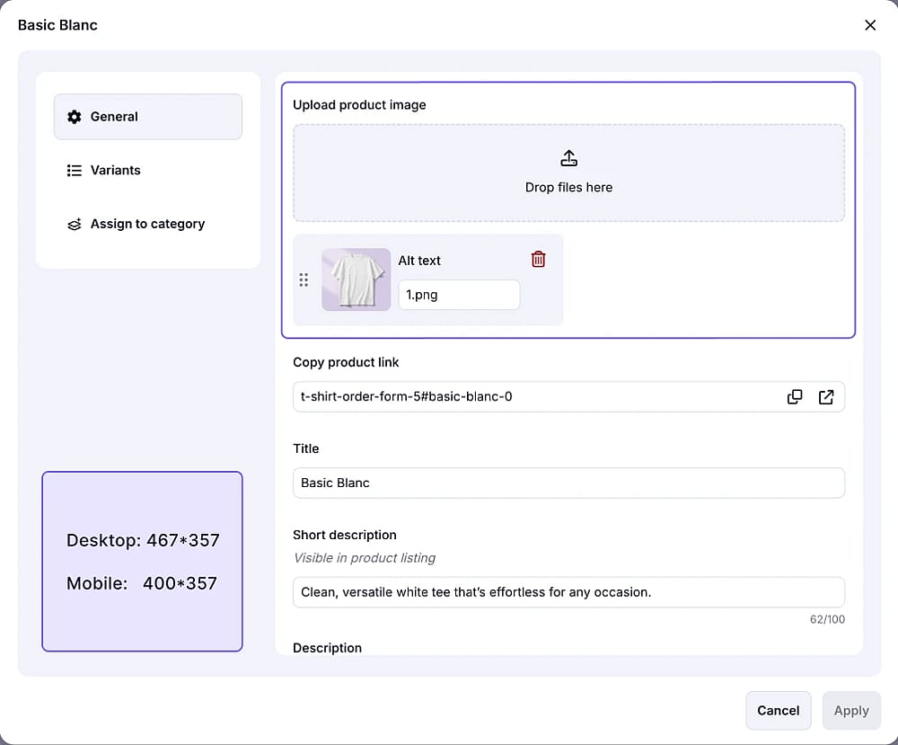
Task: Click the Copy product link label
Action: 346,362
